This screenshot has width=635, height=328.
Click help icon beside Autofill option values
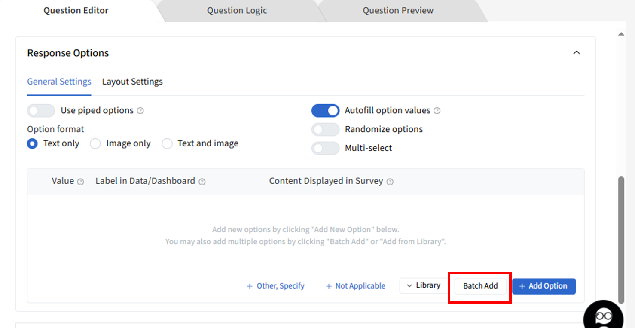[437, 111]
